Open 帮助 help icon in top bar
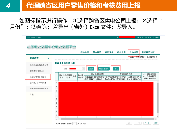Viewport: 177px width, 130px height. pyautogui.click(x=154, y=37)
